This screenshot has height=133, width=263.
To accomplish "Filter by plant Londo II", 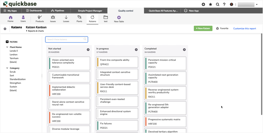I will (14, 51).
